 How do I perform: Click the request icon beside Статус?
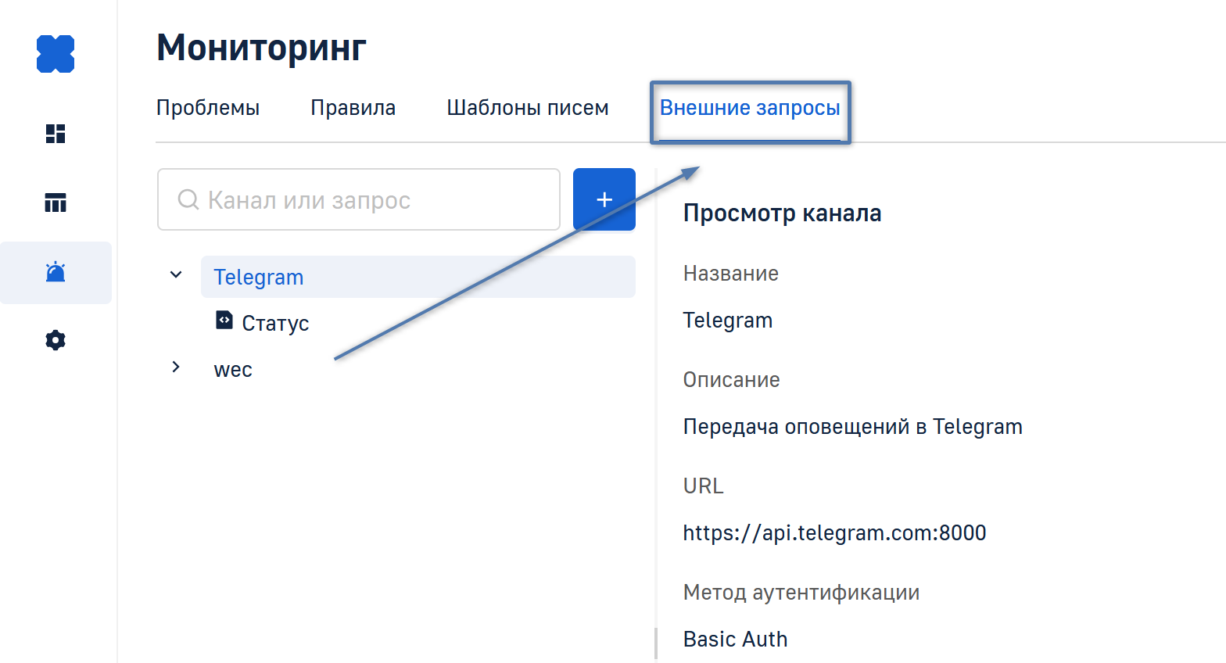click(x=224, y=321)
